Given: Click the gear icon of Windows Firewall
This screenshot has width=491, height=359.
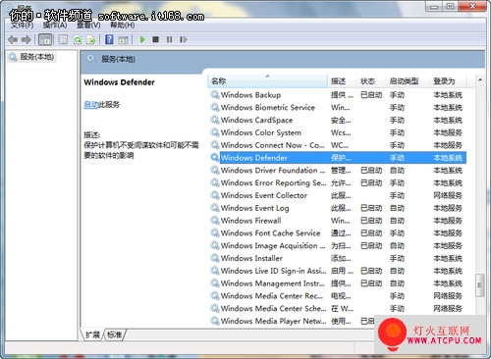Looking at the screenshot, I should point(215,221).
